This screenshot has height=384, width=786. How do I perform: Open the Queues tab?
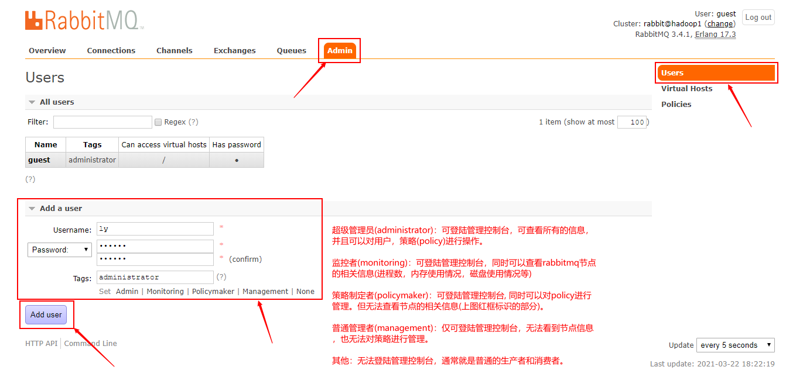tap(292, 50)
